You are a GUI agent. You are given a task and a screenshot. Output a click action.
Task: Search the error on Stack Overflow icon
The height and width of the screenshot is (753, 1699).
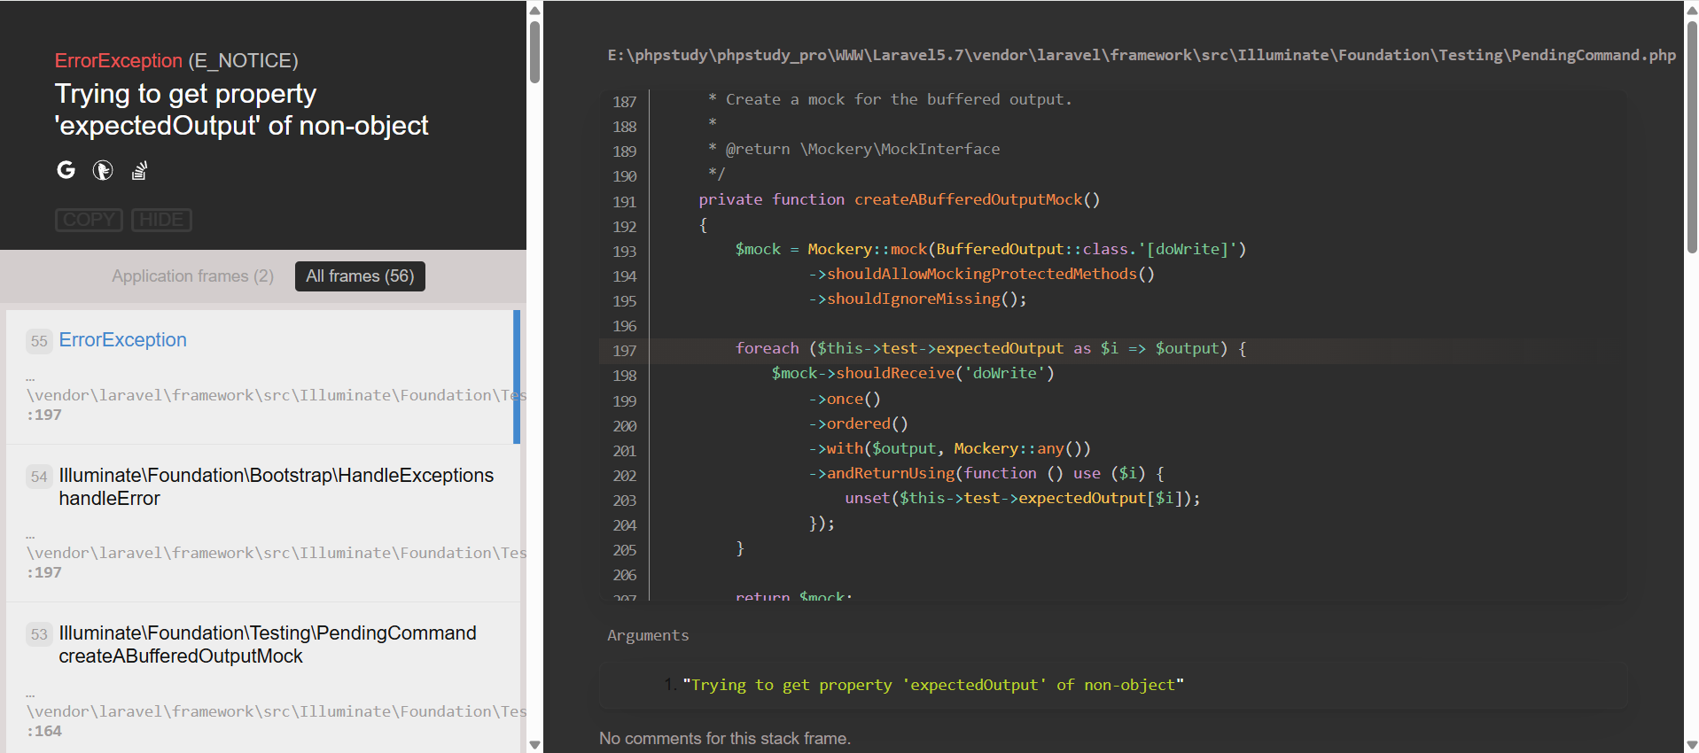point(139,170)
